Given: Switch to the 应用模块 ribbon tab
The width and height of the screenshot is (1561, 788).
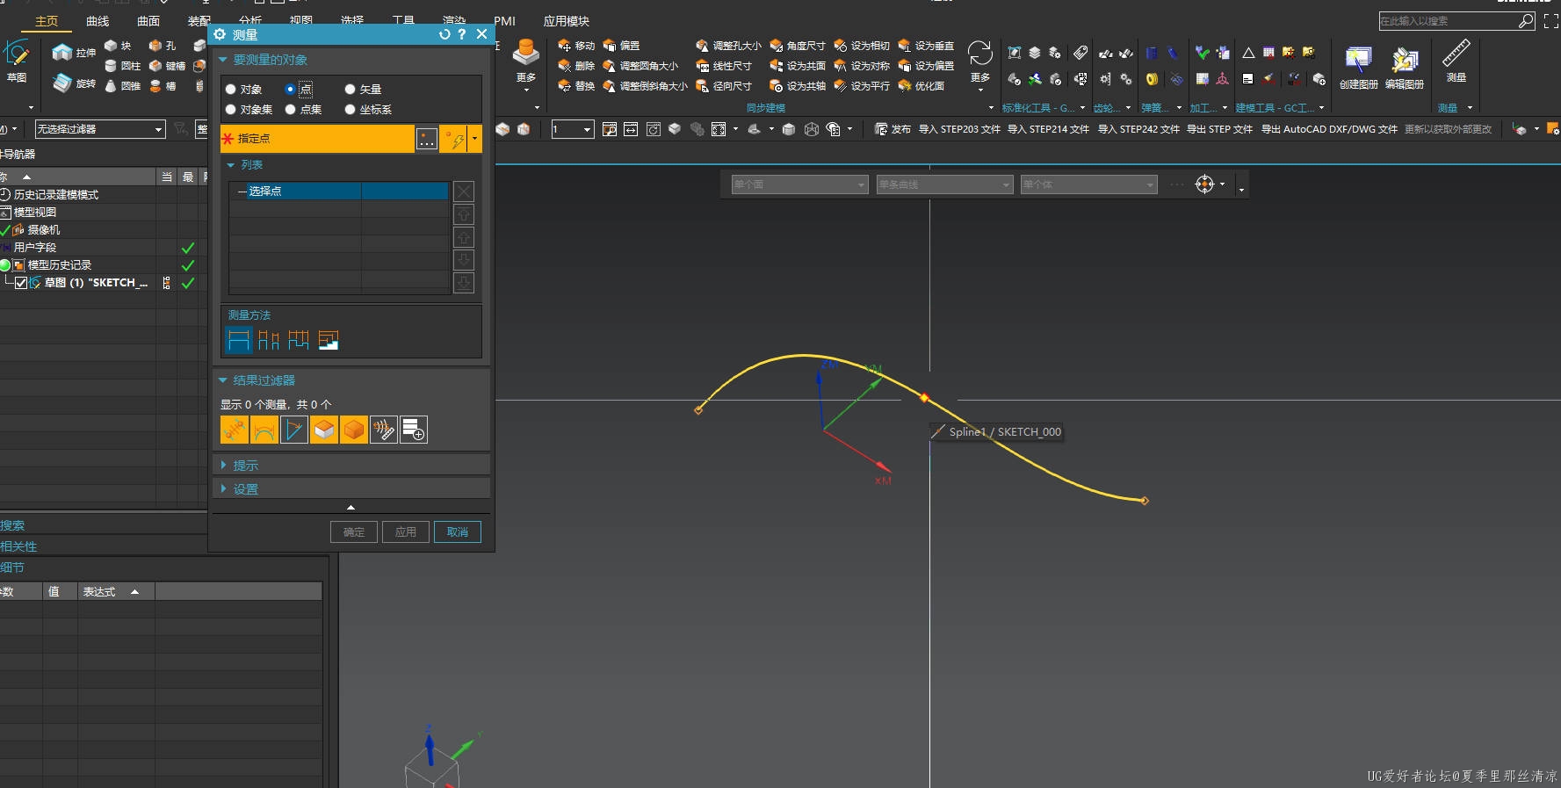Looking at the screenshot, I should point(567,21).
